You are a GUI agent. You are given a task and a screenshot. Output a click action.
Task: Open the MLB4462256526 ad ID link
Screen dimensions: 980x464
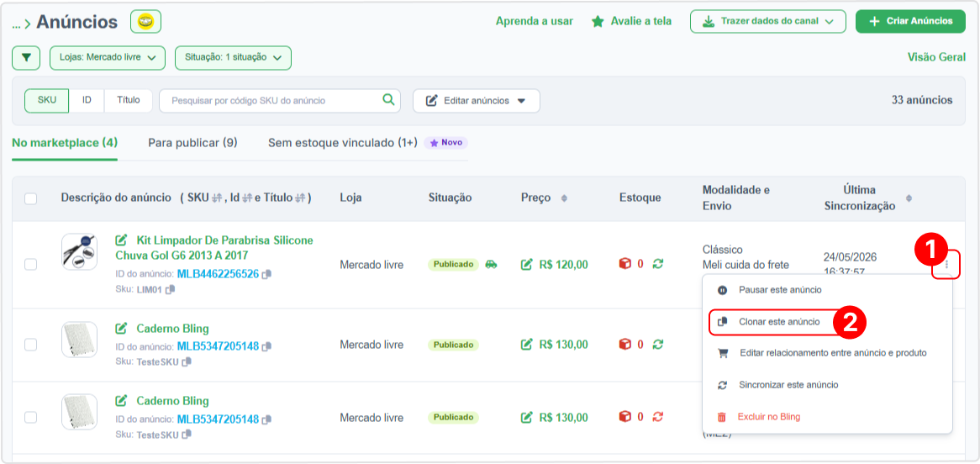pos(219,274)
